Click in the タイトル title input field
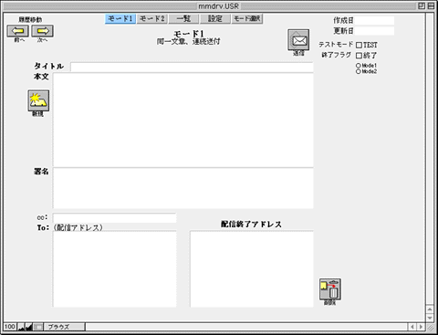The height and width of the screenshot is (335, 438). click(192, 67)
